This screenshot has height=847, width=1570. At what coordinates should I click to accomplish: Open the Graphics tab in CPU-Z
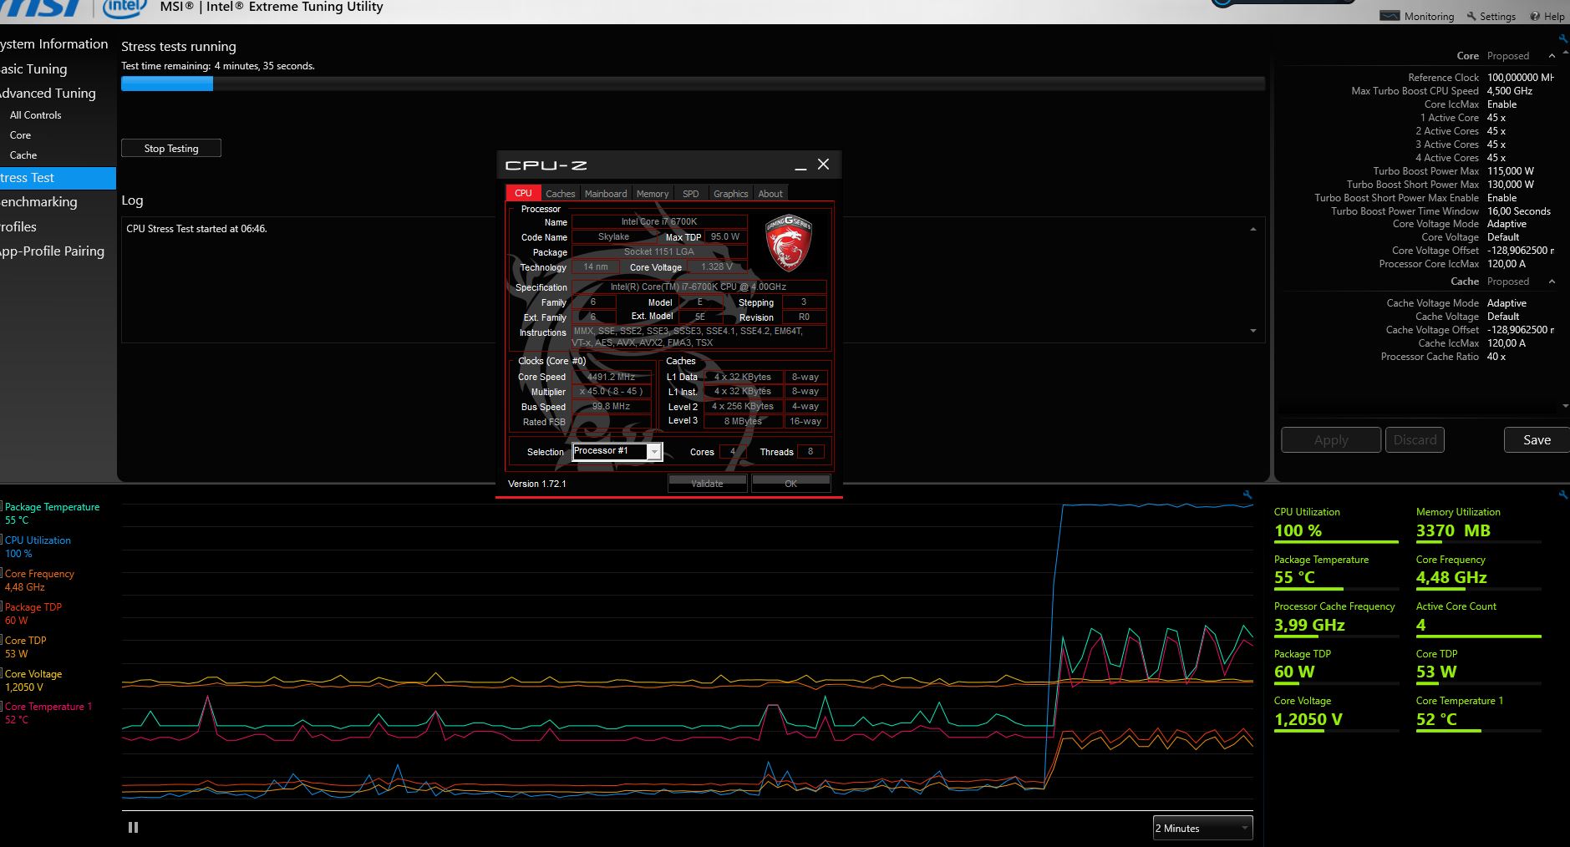[x=731, y=194]
